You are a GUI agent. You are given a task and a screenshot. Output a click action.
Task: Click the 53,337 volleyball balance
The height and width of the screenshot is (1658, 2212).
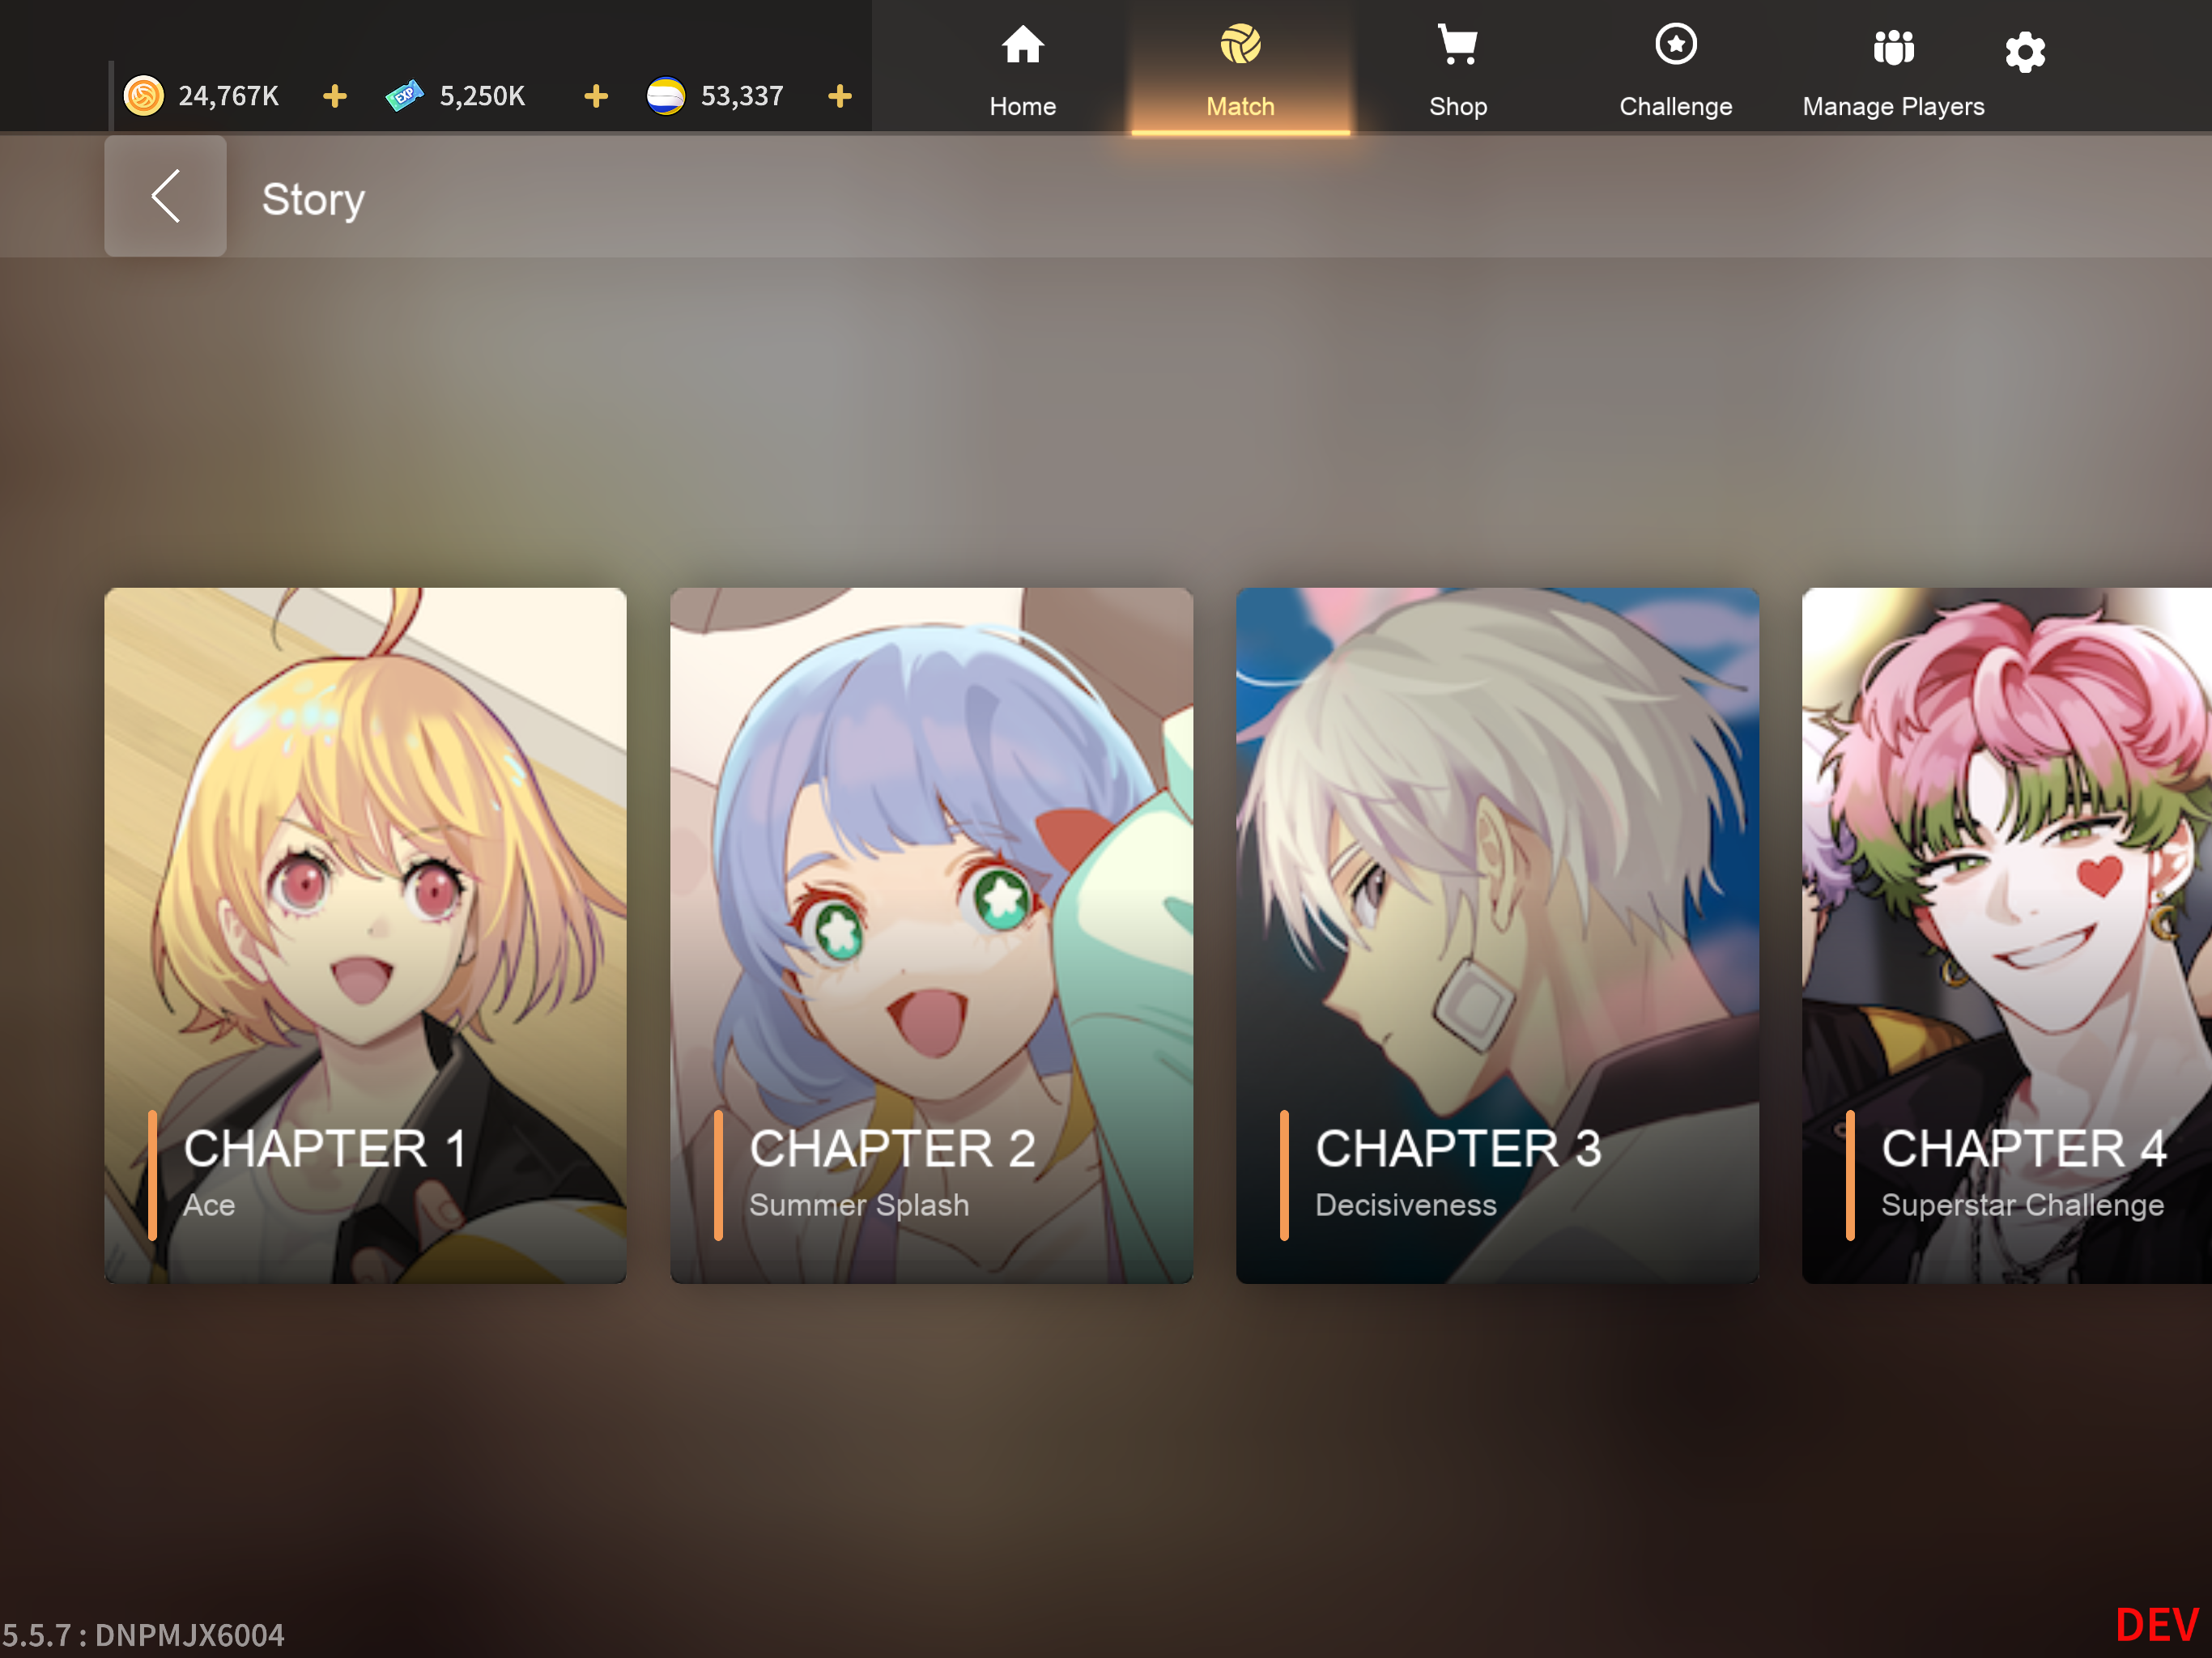point(742,96)
